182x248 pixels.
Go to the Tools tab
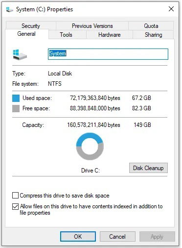click(x=66, y=35)
